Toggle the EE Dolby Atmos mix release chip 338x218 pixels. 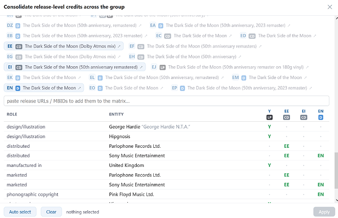click(64, 46)
